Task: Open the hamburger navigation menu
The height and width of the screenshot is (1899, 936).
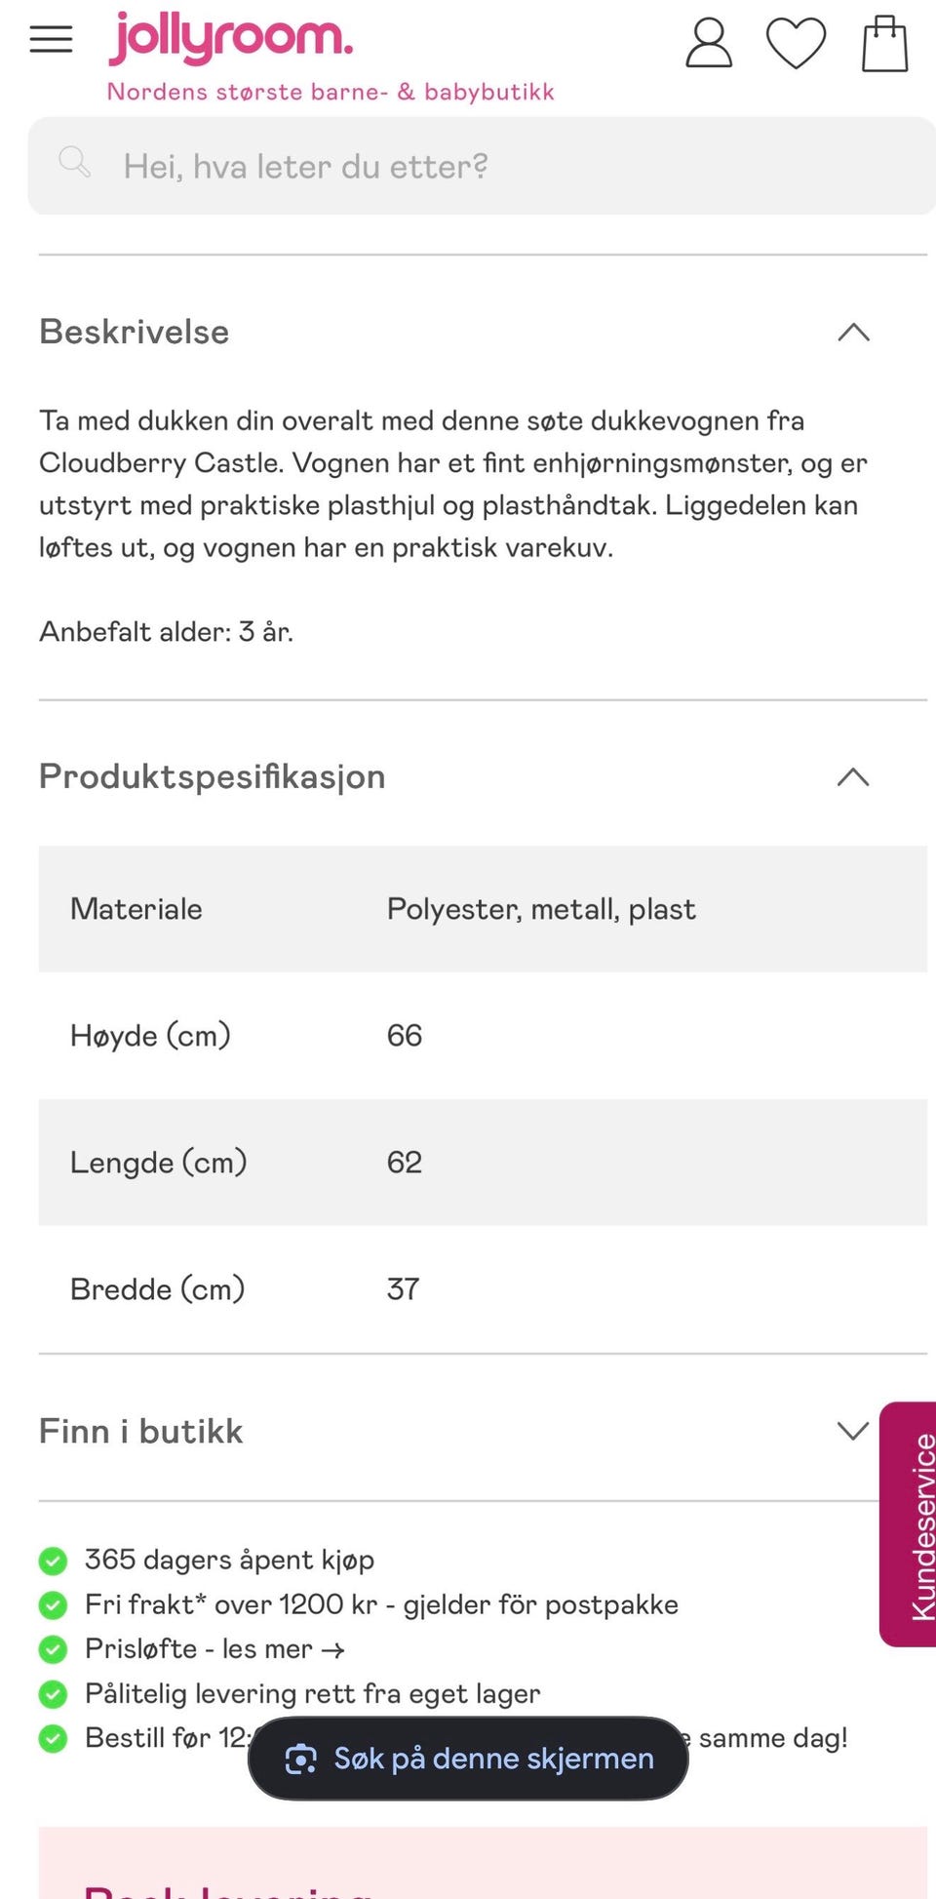Action: coord(51,40)
